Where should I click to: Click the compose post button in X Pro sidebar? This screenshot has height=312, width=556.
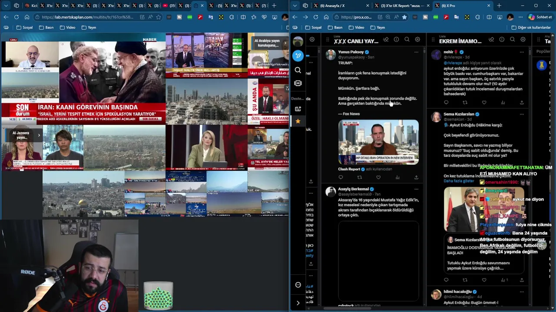(x=298, y=55)
